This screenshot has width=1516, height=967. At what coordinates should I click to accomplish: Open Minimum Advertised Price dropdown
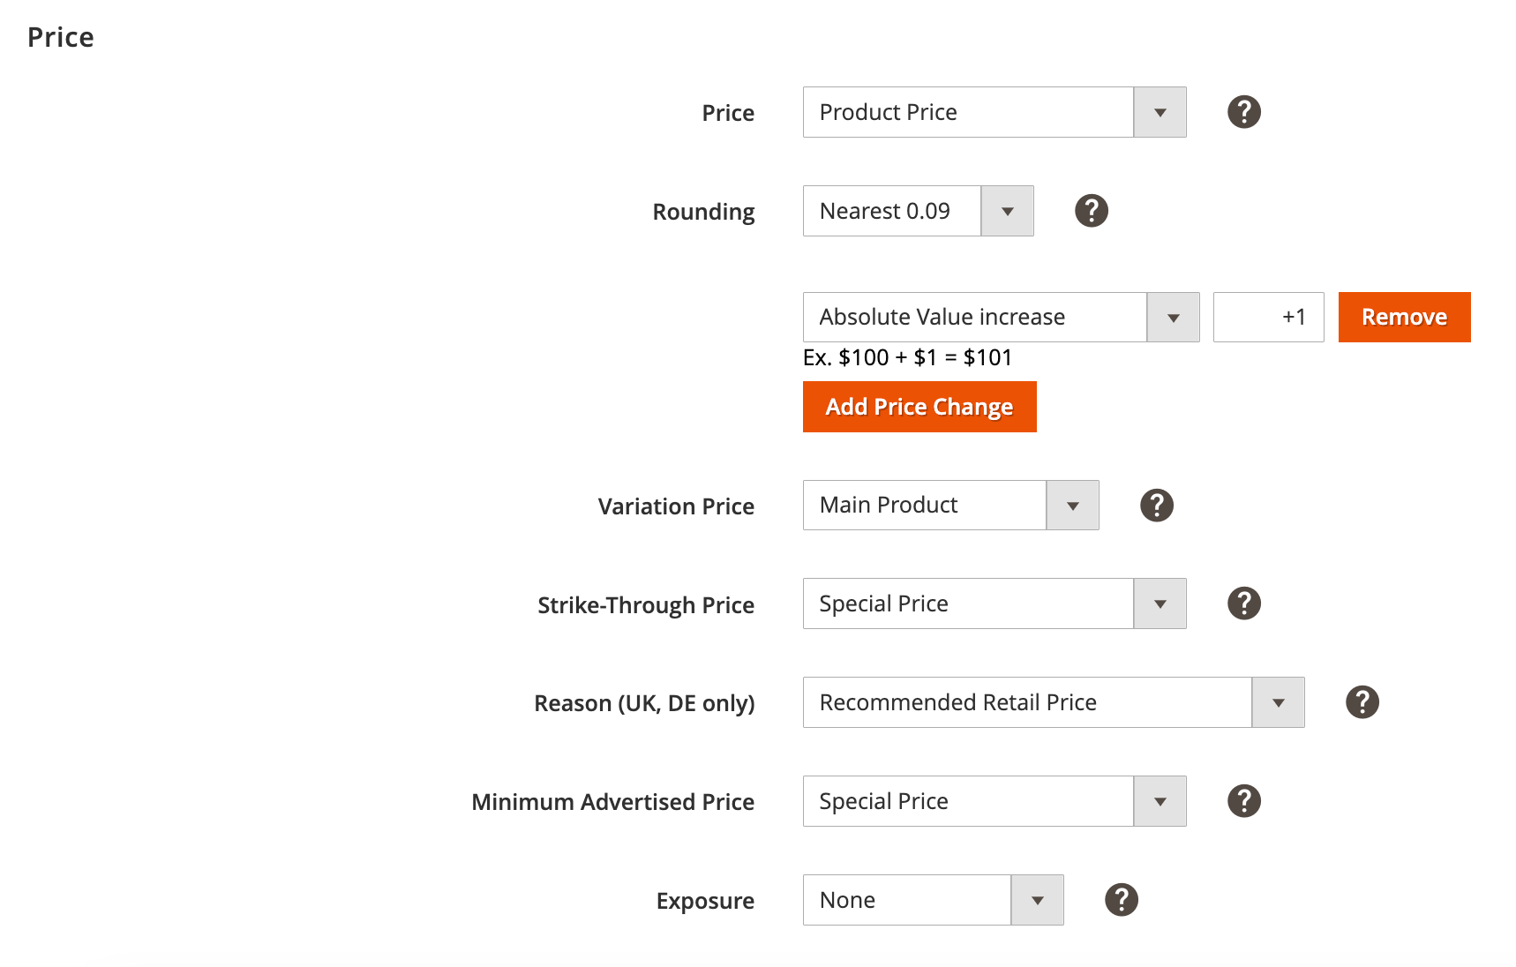click(x=994, y=801)
